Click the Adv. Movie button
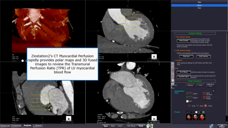 pos(131,126)
